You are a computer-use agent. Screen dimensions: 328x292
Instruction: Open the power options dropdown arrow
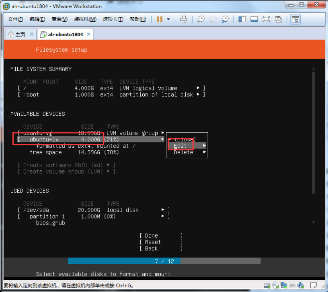click(x=168, y=19)
